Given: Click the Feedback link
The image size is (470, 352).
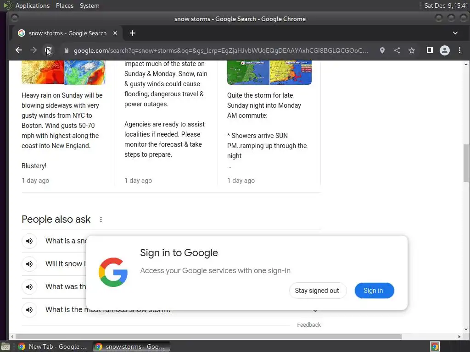Looking at the screenshot, I should (x=309, y=325).
